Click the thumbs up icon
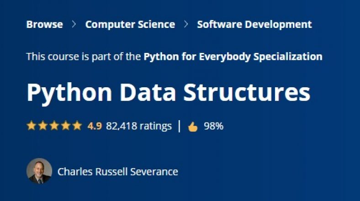The height and width of the screenshot is (201, 360). [193, 127]
